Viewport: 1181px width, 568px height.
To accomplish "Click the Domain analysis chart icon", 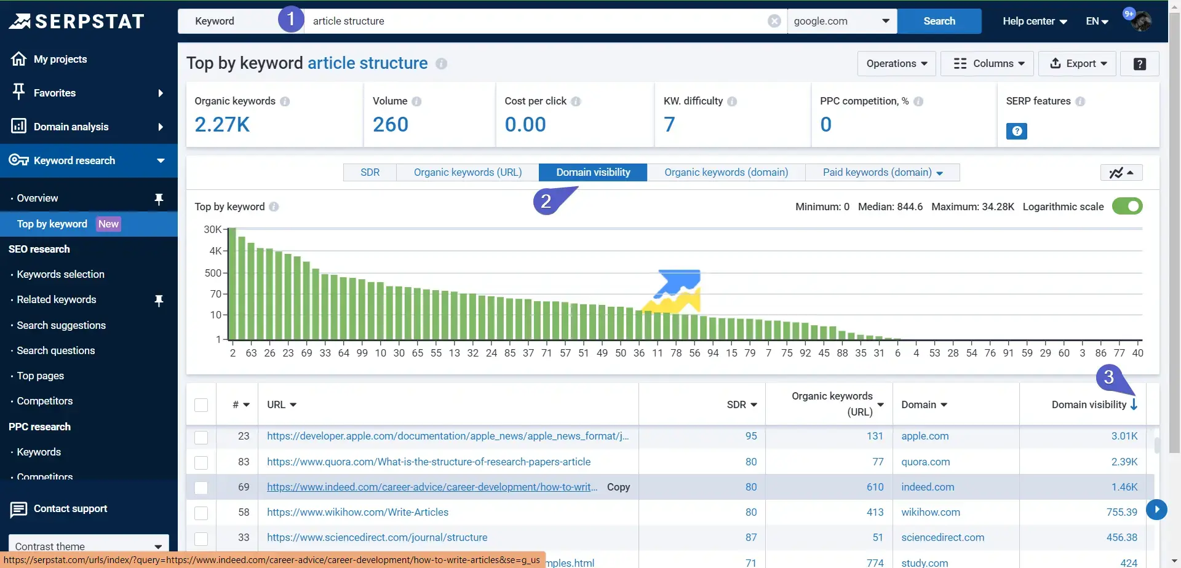I will click(x=18, y=126).
